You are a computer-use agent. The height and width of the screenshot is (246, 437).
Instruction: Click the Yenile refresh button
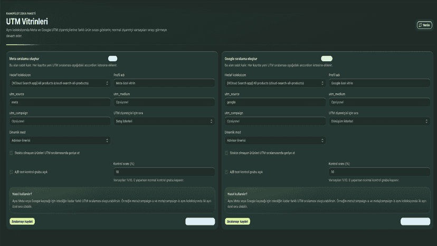(x=424, y=25)
